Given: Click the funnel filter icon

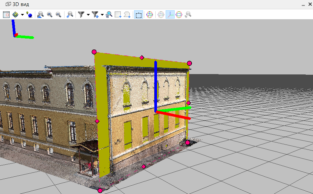Looking at the screenshot, I should 81,15.
